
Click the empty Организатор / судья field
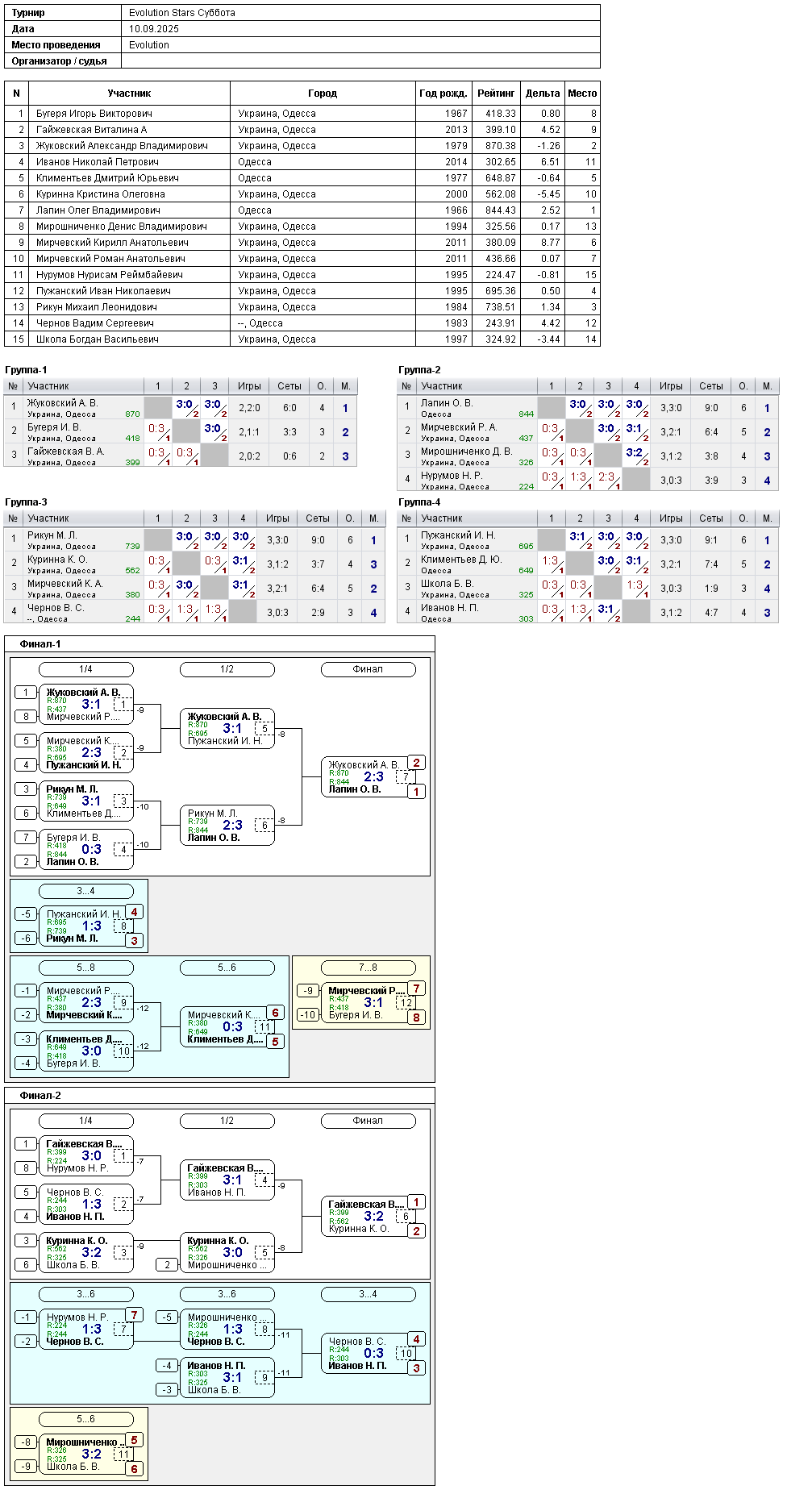click(x=360, y=61)
